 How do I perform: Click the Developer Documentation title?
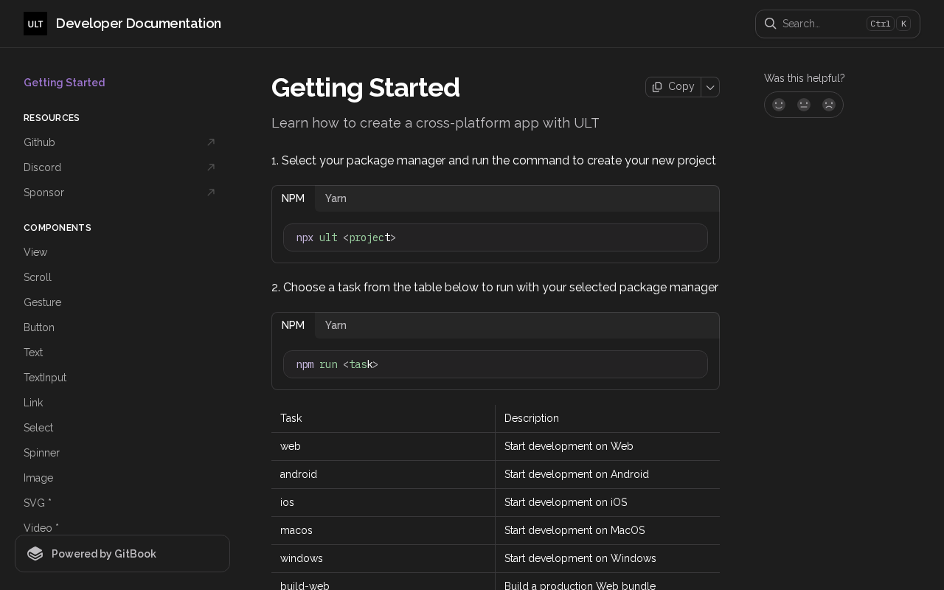pyautogui.click(x=139, y=24)
